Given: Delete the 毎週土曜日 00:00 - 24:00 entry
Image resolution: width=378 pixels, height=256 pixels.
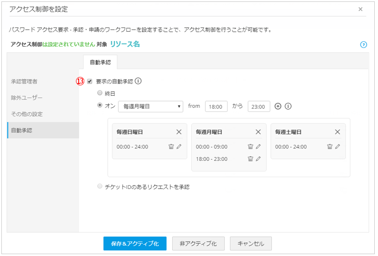Looking at the screenshot, I should (x=330, y=146).
